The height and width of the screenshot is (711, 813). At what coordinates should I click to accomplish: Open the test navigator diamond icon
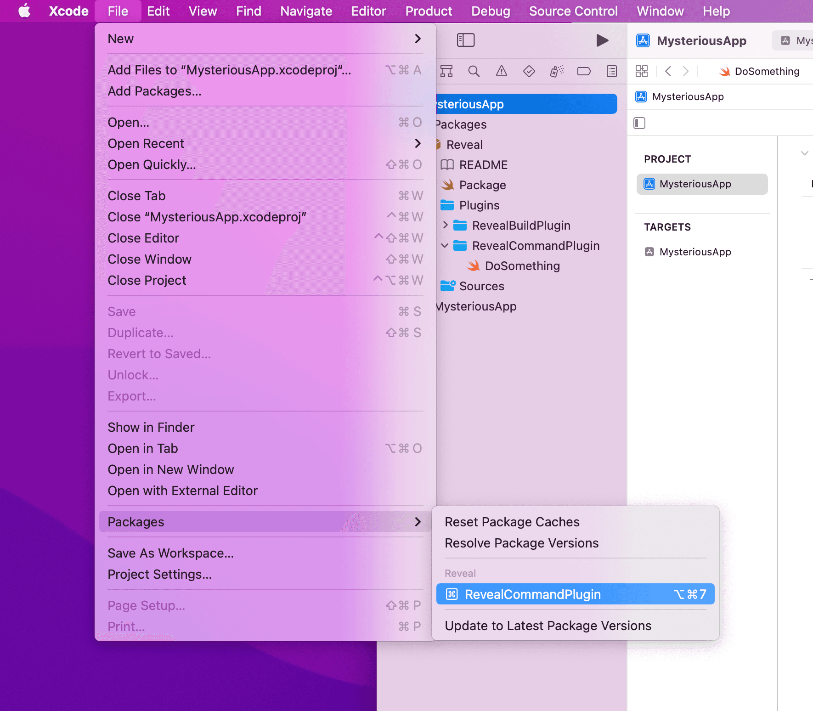(x=529, y=71)
